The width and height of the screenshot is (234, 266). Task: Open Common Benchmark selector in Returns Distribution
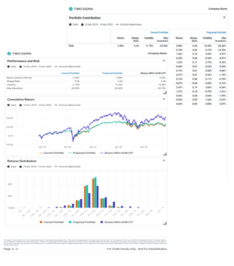coord(68,166)
